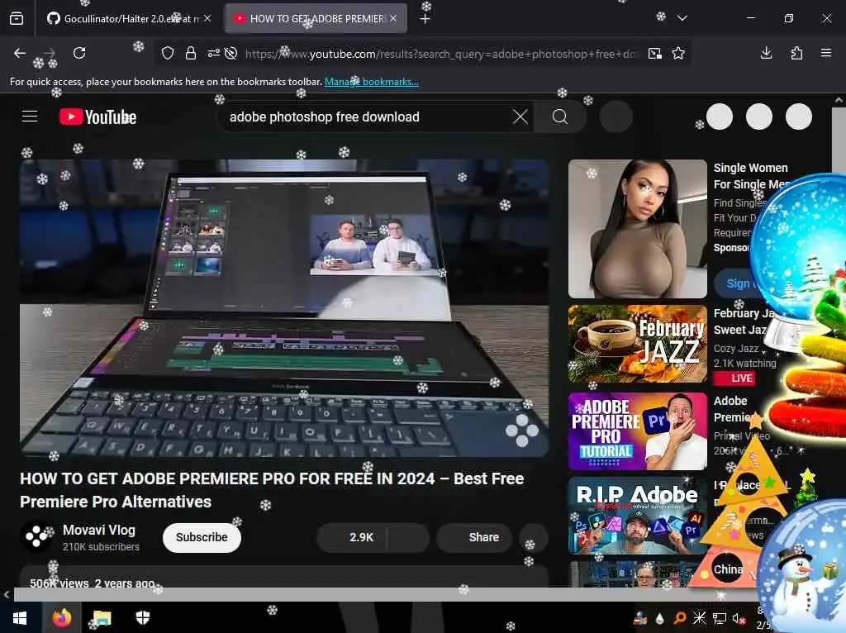The width and height of the screenshot is (846, 633).
Task: Go to the YouTube home logo
Action: (97, 117)
